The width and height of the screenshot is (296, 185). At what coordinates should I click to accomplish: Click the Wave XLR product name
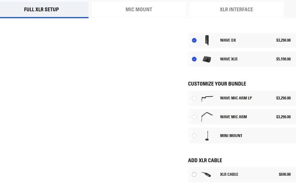click(229, 59)
